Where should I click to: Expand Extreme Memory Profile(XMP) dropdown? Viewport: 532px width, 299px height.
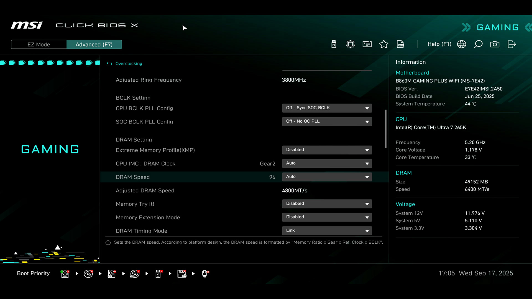327,150
